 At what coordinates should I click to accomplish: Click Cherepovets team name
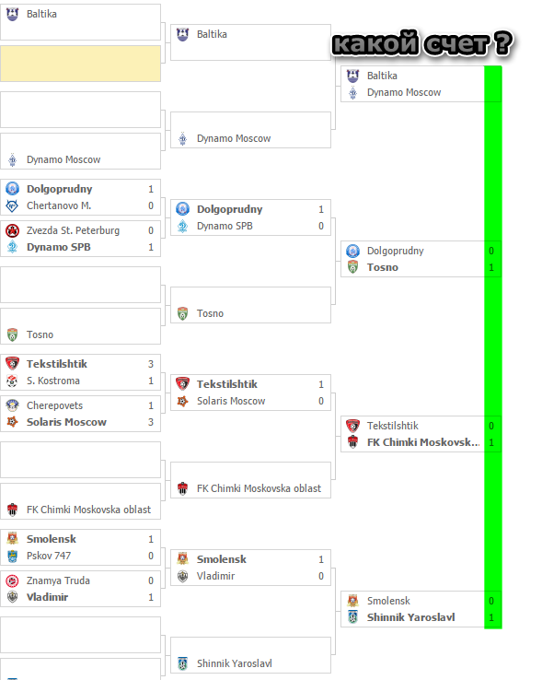point(54,406)
